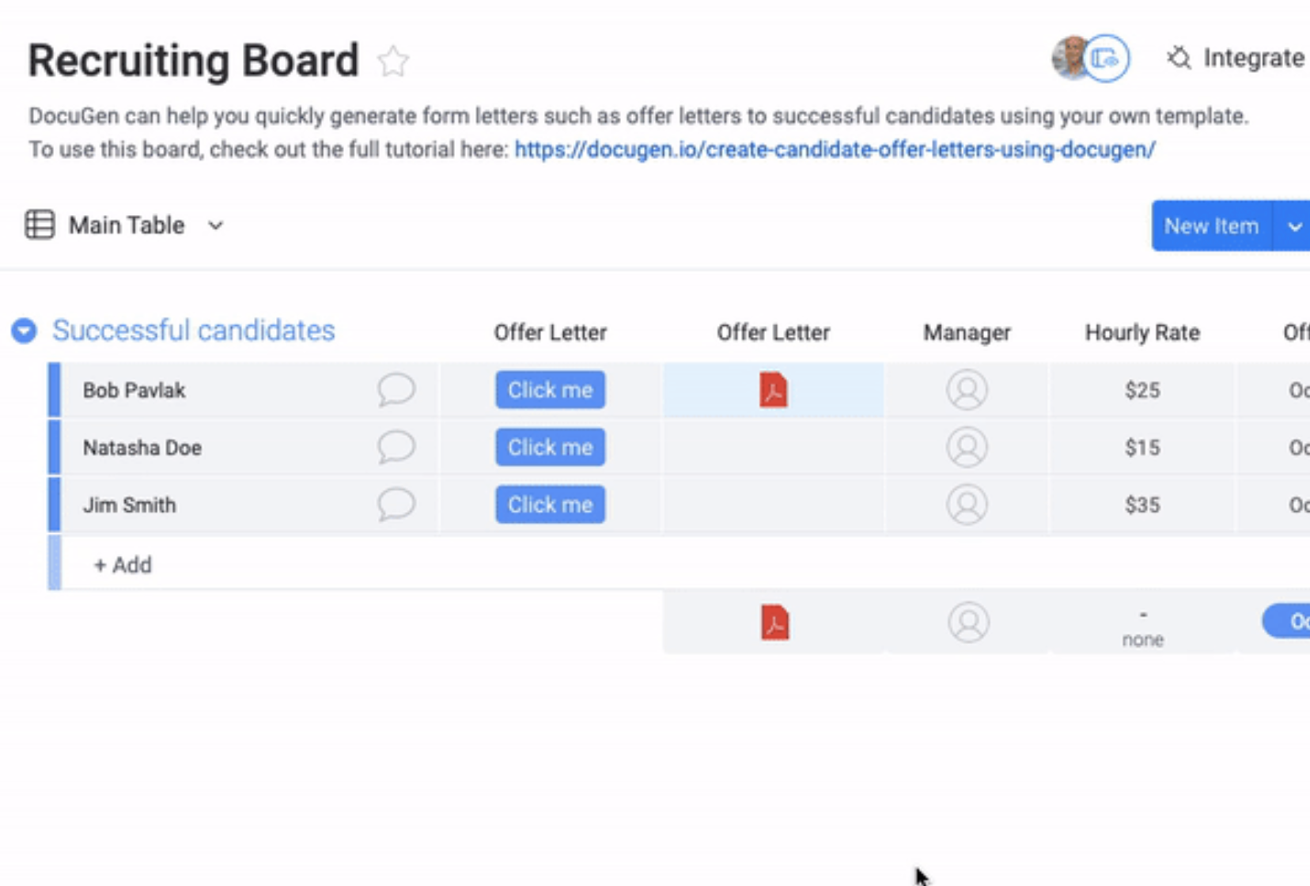Open Natasha Doe's conversation bubble

click(396, 447)
